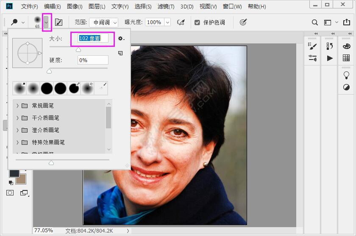356x236 pixels.
Task: Reset default foreground and background colors icon
Action: coord(11,182)
